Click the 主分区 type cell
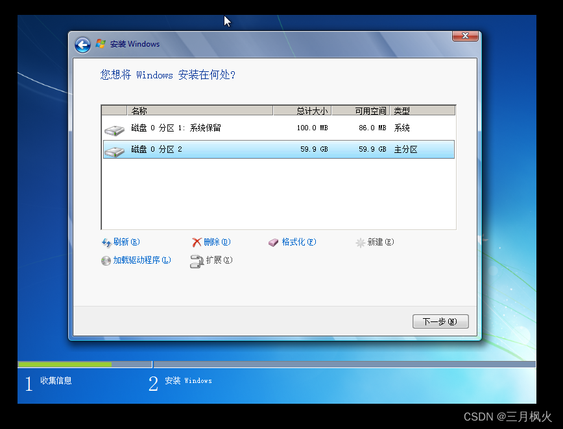Image resolution: width=563 pixels, height=429 pixels. pos(406,149)
